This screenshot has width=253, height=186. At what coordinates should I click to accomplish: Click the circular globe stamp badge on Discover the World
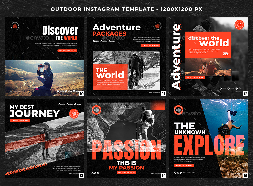pyautogui.click(x=15, y=26)
